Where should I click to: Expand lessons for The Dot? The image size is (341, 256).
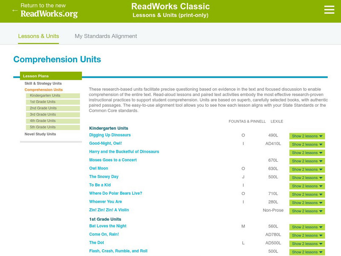point(307,244)
